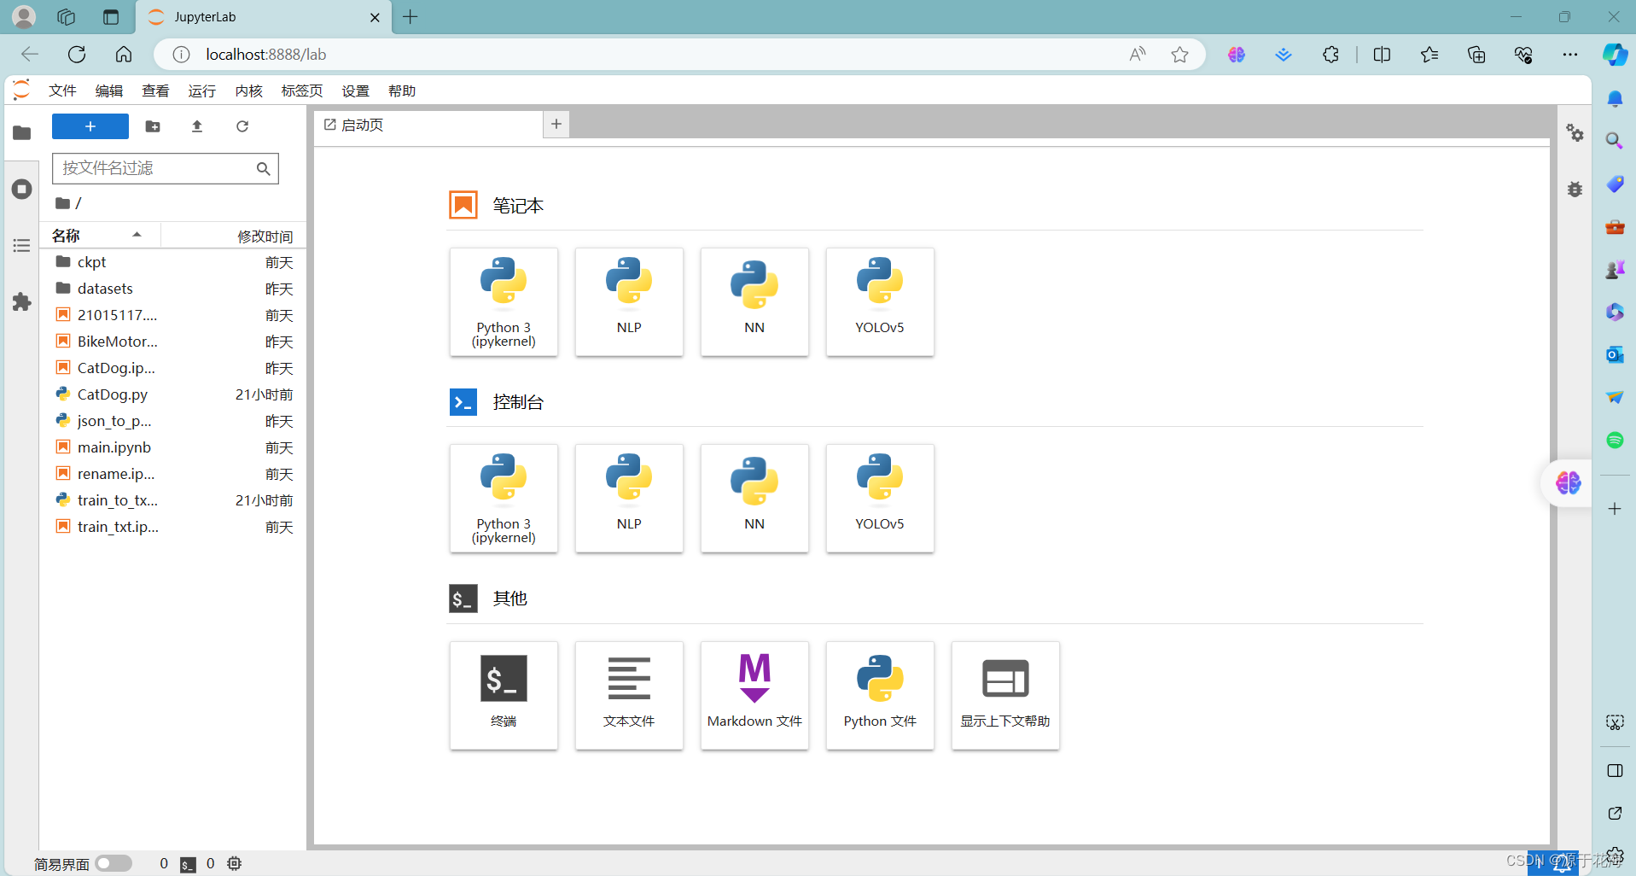Click the upload files icon

197,126
